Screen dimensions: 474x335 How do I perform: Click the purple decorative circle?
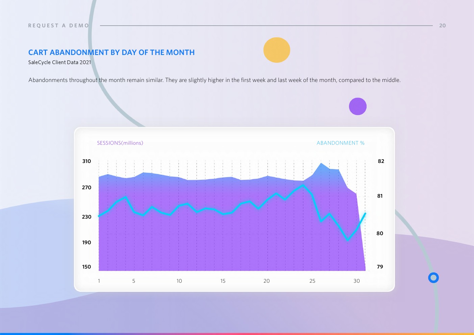358,106
